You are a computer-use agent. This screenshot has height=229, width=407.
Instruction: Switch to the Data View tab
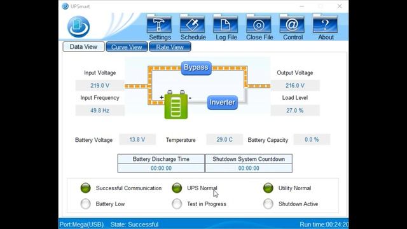point(83,47)
